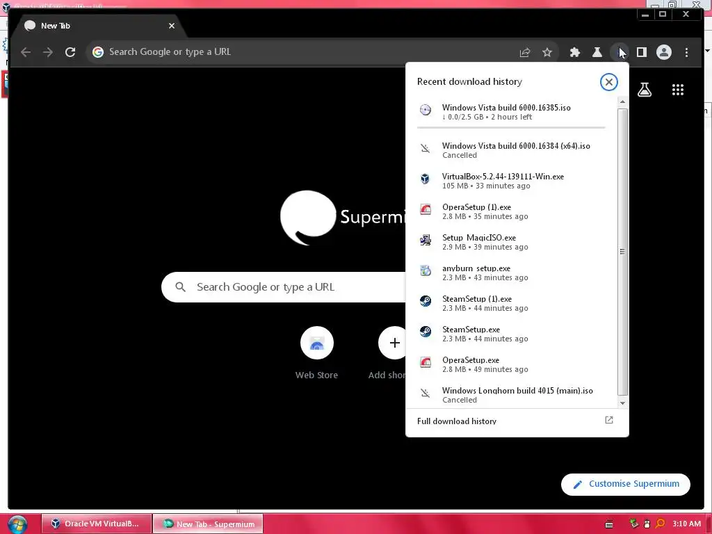Open Full download history
Image resolution: width=712 pixels, height=534 pixels.
[x=517, y=421]
